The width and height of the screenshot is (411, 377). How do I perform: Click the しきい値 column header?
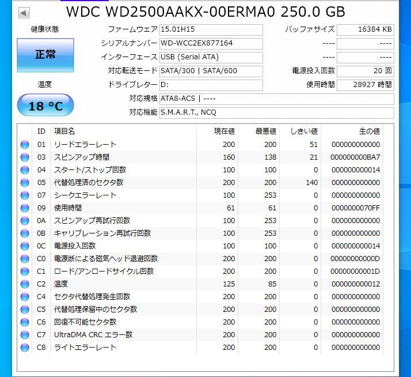point(305,131)
